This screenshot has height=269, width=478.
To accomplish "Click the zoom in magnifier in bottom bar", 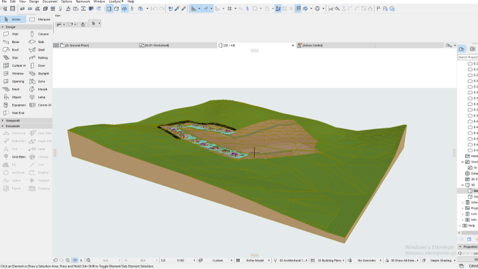I will coord(68,261).
